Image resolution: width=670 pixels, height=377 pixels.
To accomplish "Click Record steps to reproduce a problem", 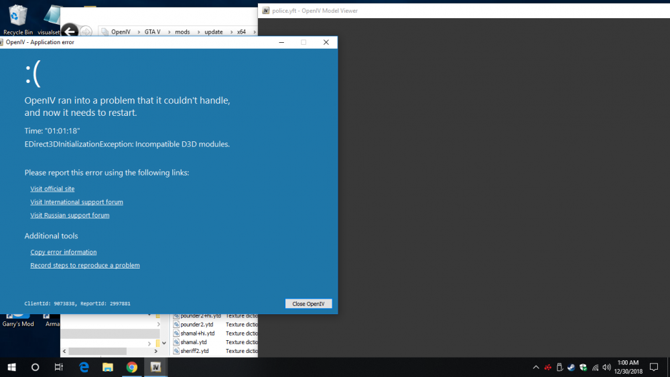I will (x=85, y=265).
